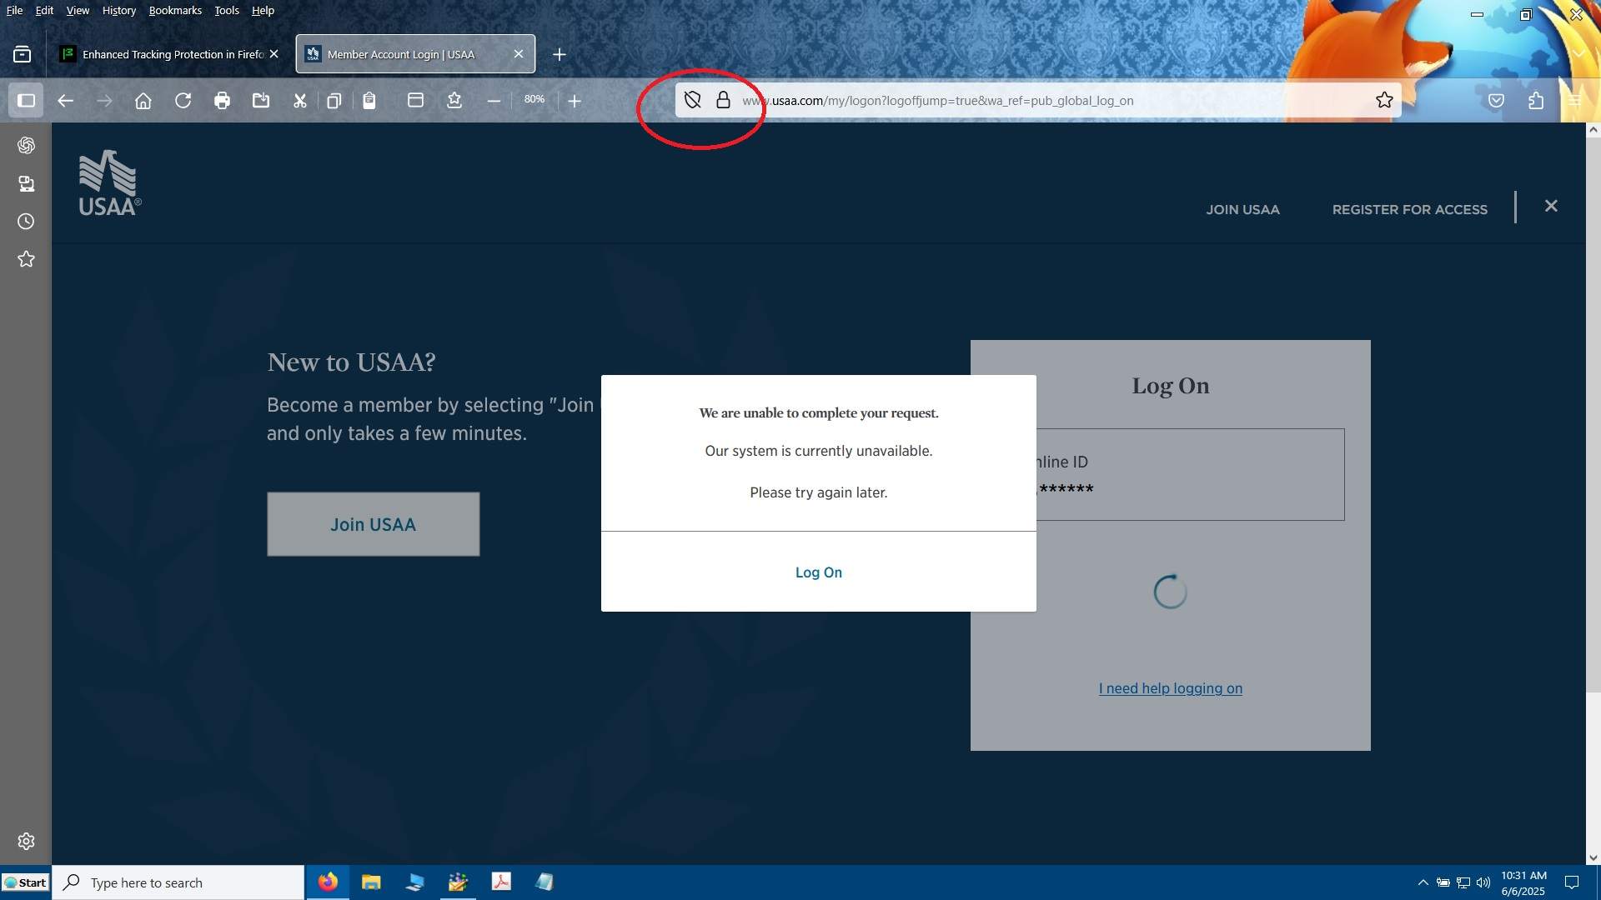This screenshot has width=1601, height=900.
Task: Open synced tabs in sidebar
Action: click(26, 183)
